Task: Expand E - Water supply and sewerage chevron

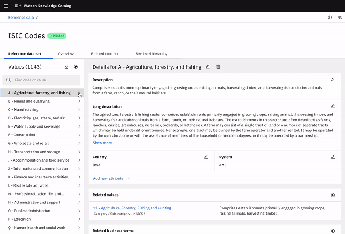Action: (79, 126)
